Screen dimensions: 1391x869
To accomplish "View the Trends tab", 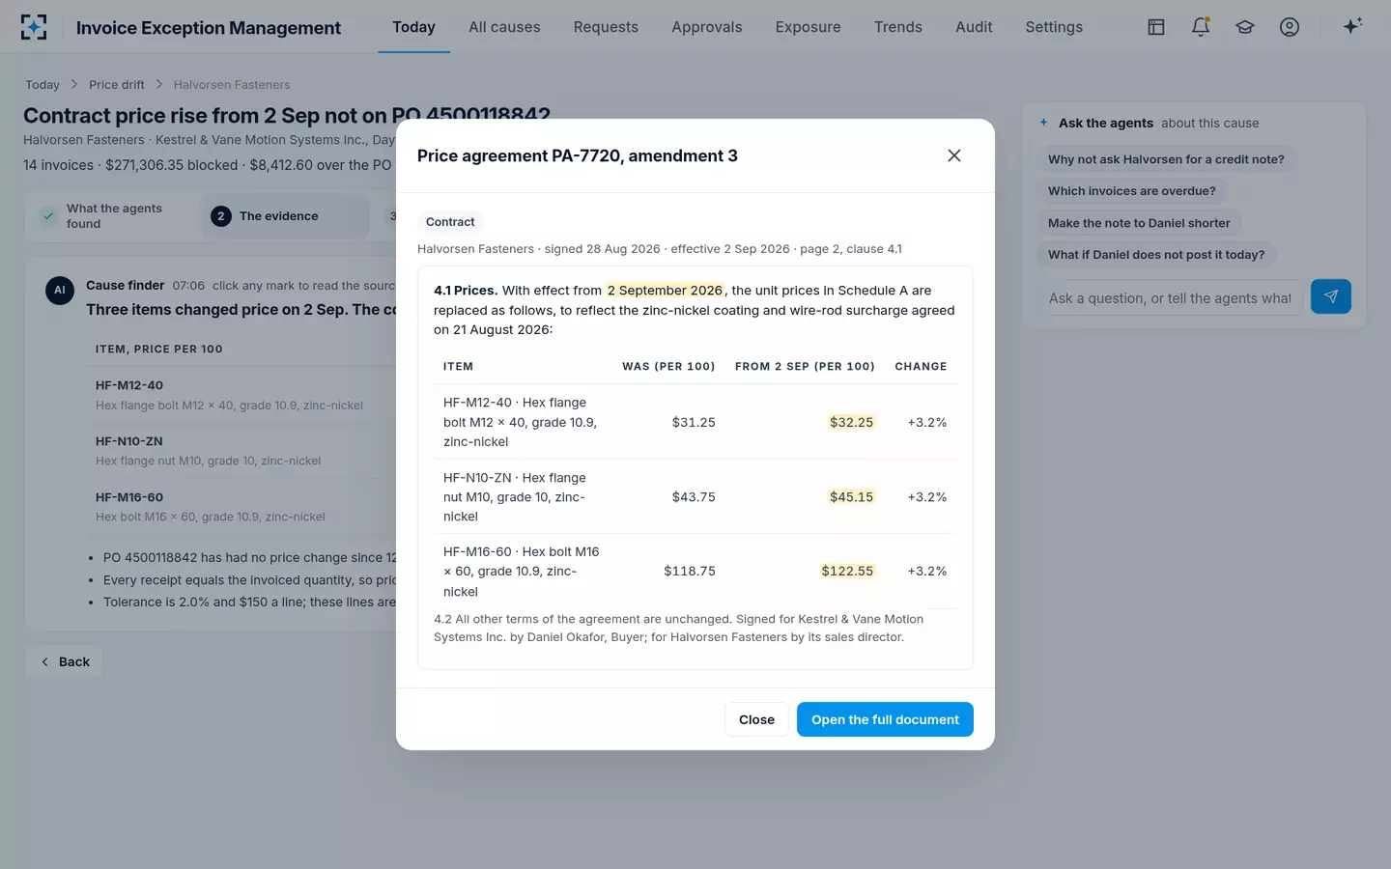I will 898,27.
